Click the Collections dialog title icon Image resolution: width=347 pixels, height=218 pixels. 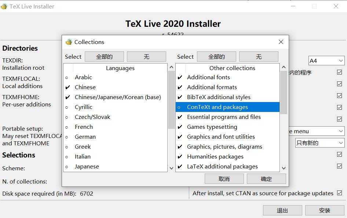69,42
